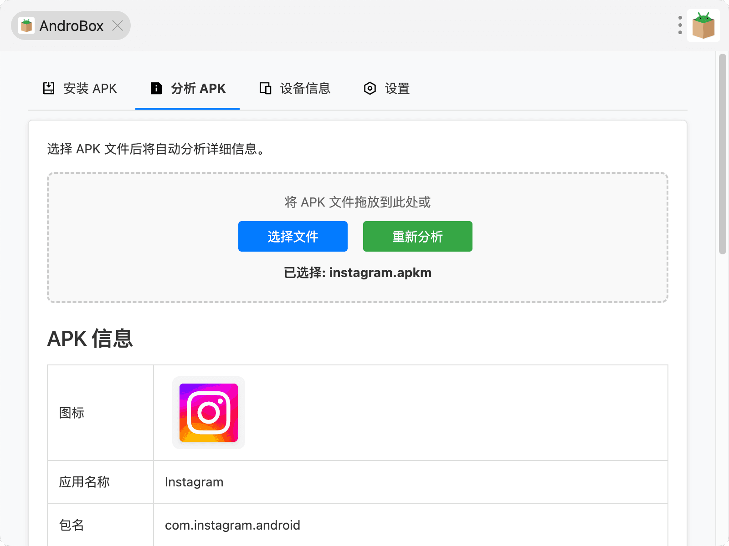Click the device icon beside 设备信息

(265, 88)
